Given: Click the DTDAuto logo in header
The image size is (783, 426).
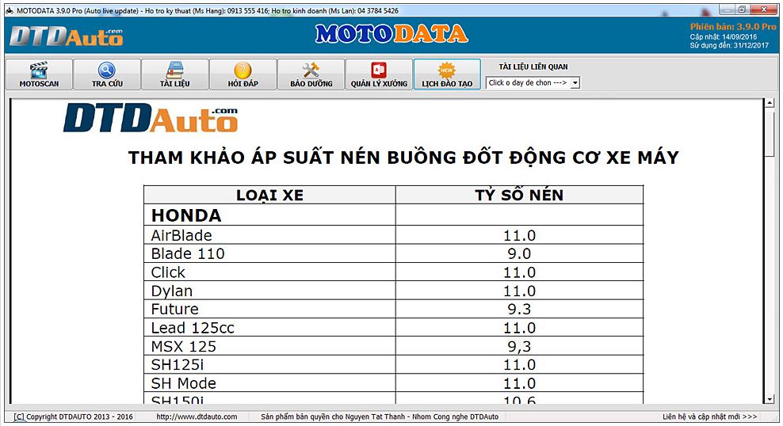Looking at the screenshot, I should (x=66, y=36).
